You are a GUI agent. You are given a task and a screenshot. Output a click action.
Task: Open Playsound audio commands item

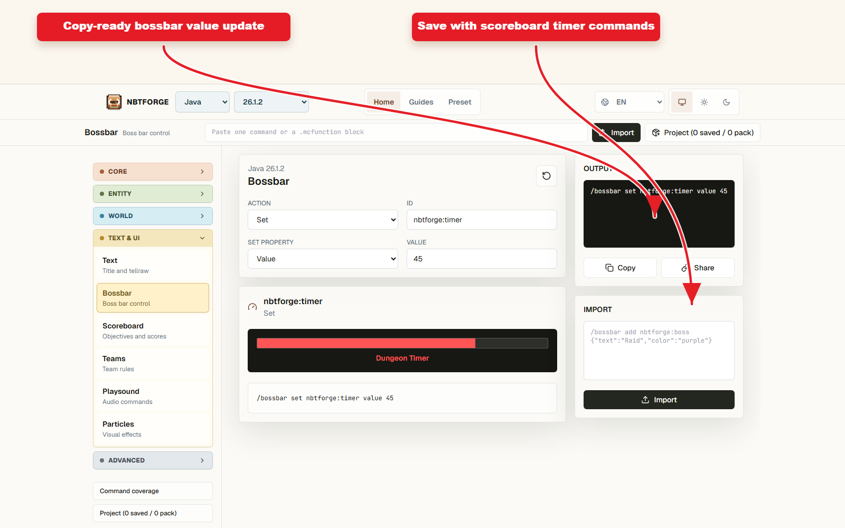(153, 396)
